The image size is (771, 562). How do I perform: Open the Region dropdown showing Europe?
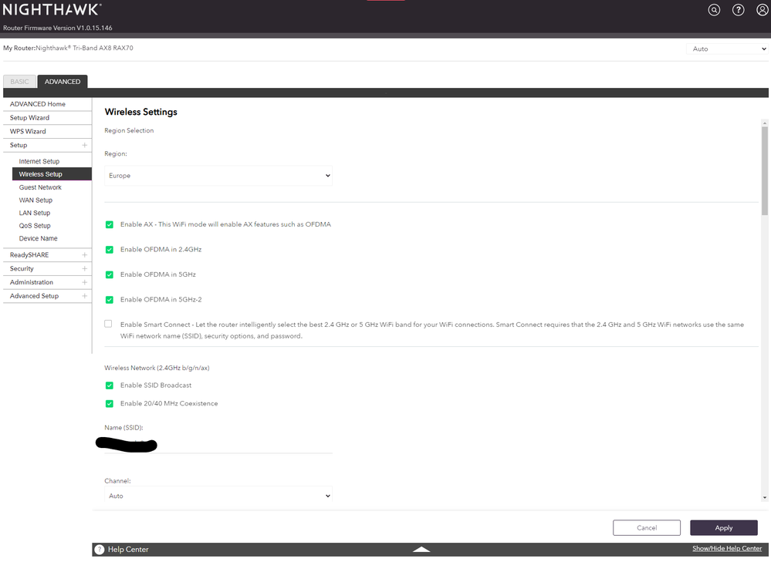218,175
